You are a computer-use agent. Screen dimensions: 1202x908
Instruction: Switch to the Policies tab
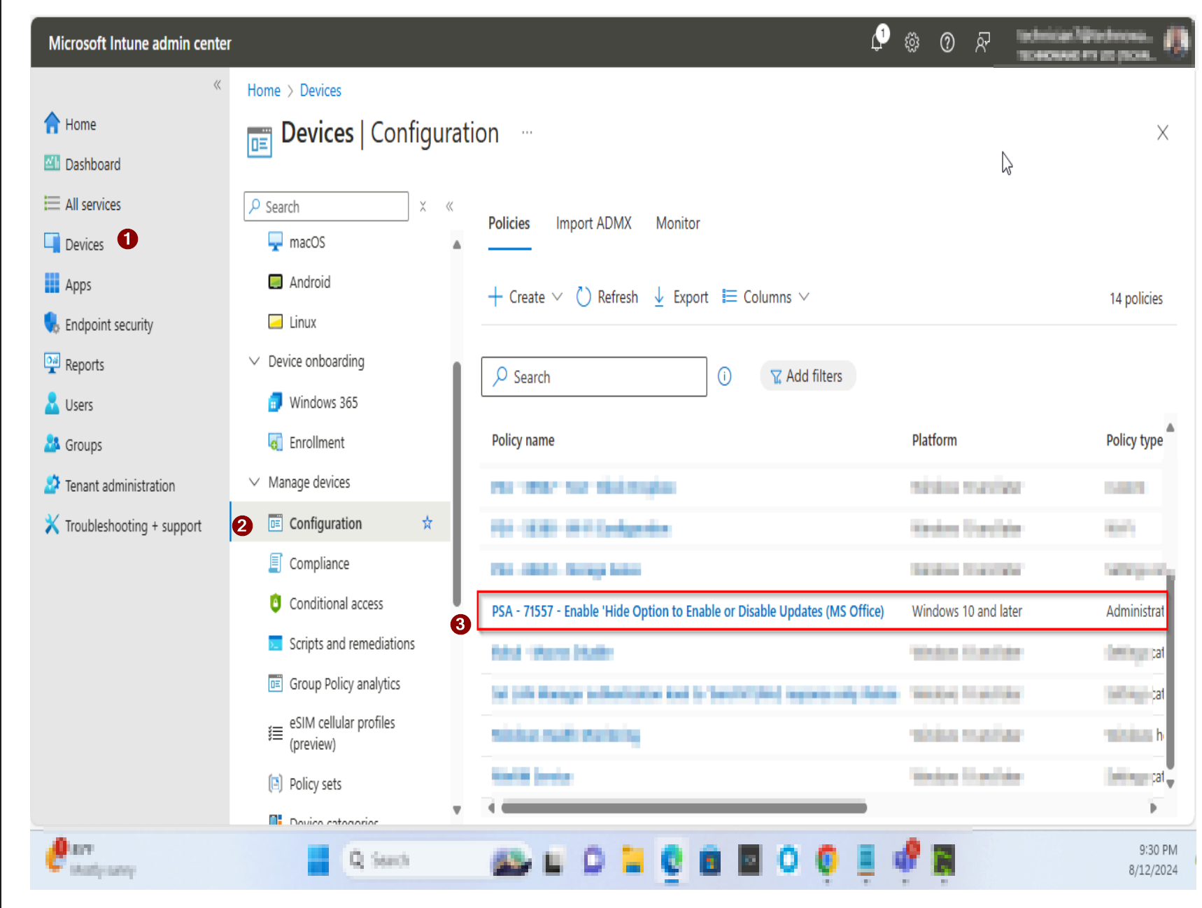click(x=509, y=223)
